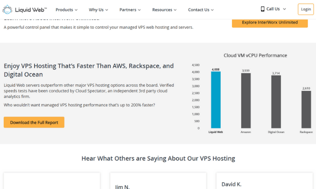Screen dimensions: 316x189
Task: Click the Amazon chart bar
Action: coord(246,101)
